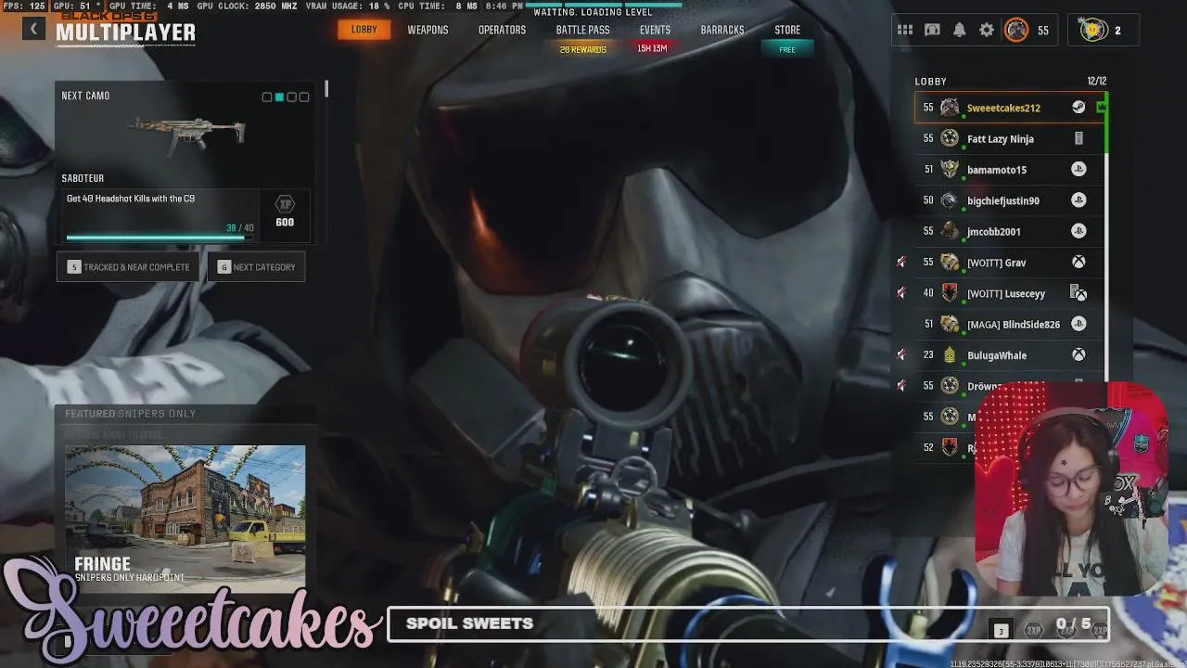Select the green crown host icon for Sweeetcakes212
Viewport: 1187px width, 668px height.
(x=1101, y=108)
